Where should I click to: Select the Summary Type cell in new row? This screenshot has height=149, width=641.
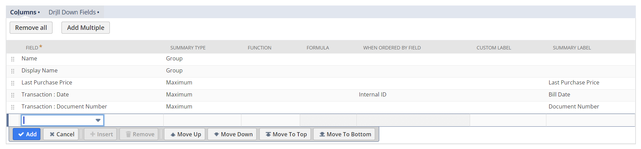coord(202,120)
